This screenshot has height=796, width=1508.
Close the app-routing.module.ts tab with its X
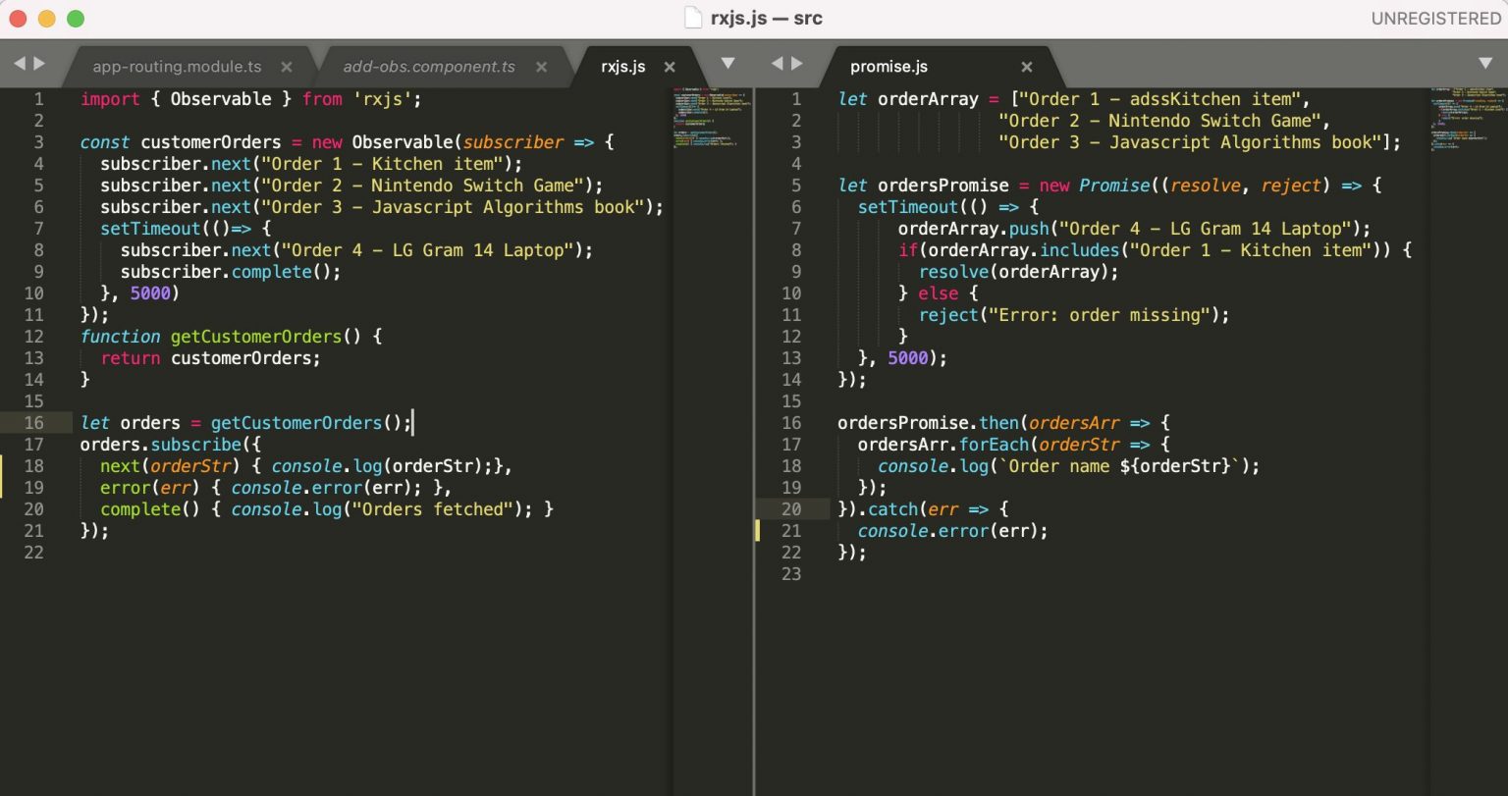coord(286,67)
